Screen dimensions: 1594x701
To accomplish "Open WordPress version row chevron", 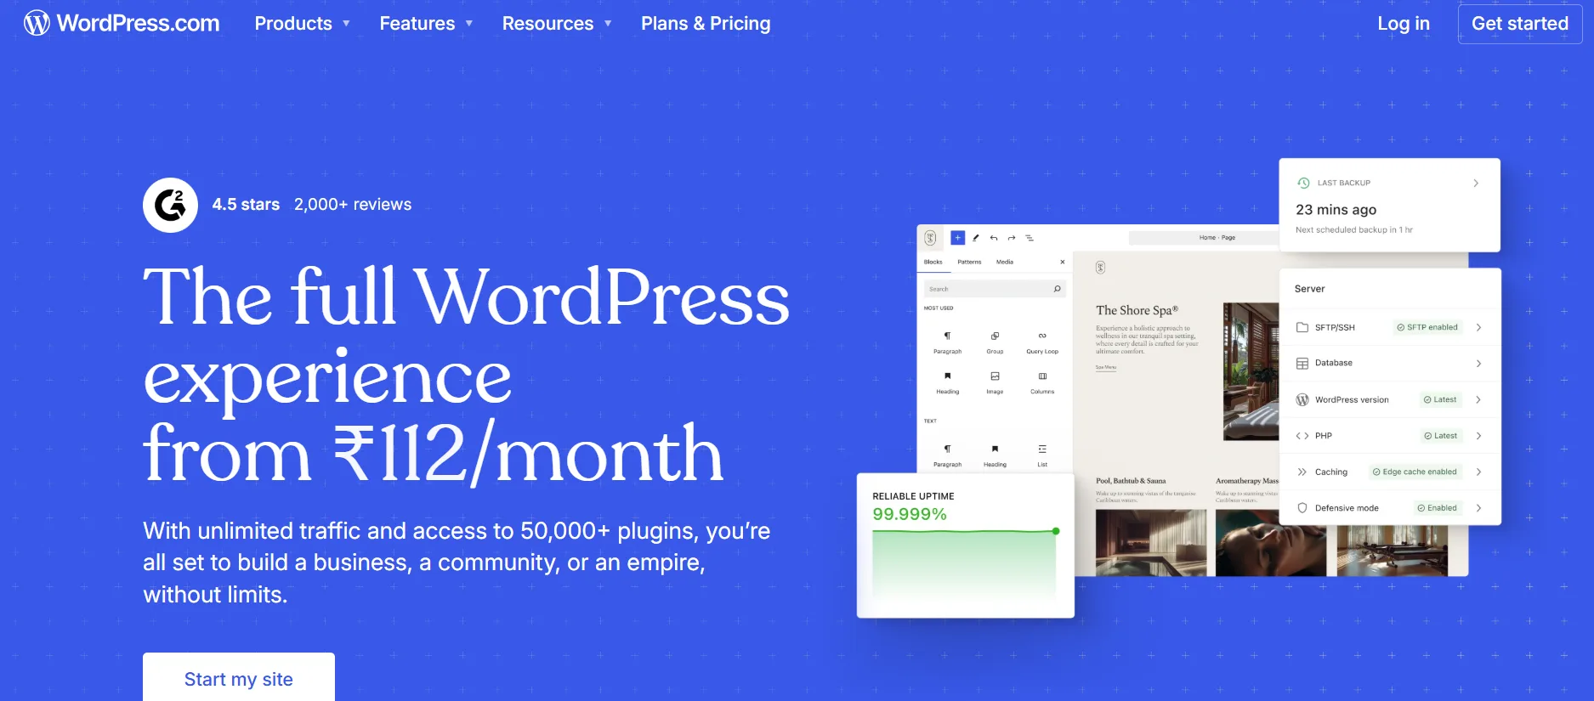I will pyautogui.click(x=1479, y=399).
